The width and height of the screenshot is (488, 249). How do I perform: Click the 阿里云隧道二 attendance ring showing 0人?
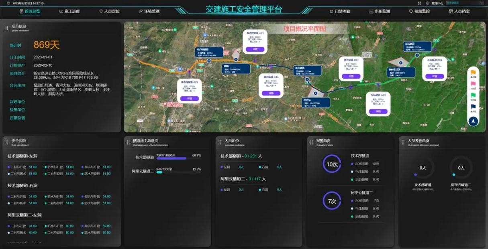pos(461,168)
